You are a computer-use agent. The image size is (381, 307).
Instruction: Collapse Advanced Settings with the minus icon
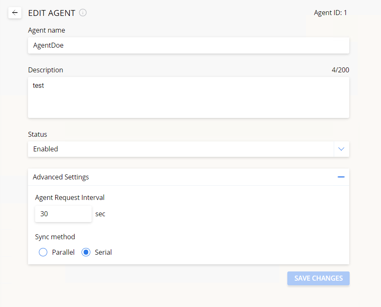(x=341, y=177)
